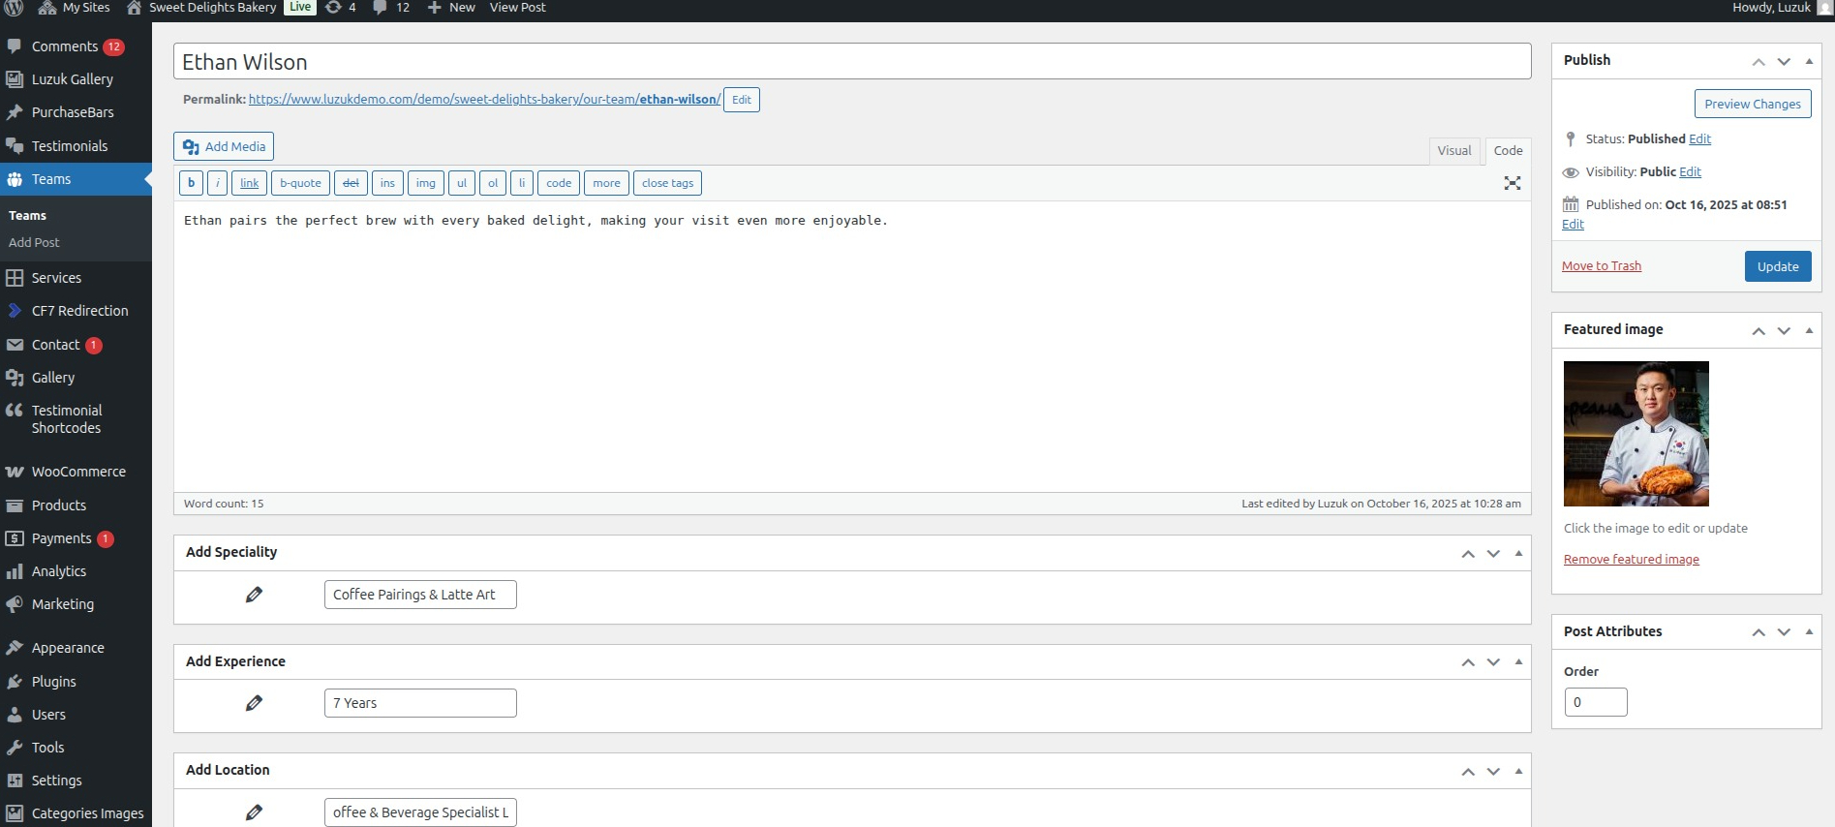
Task: Toggle the Featured image panel
Action: [x=1809, y=330]
